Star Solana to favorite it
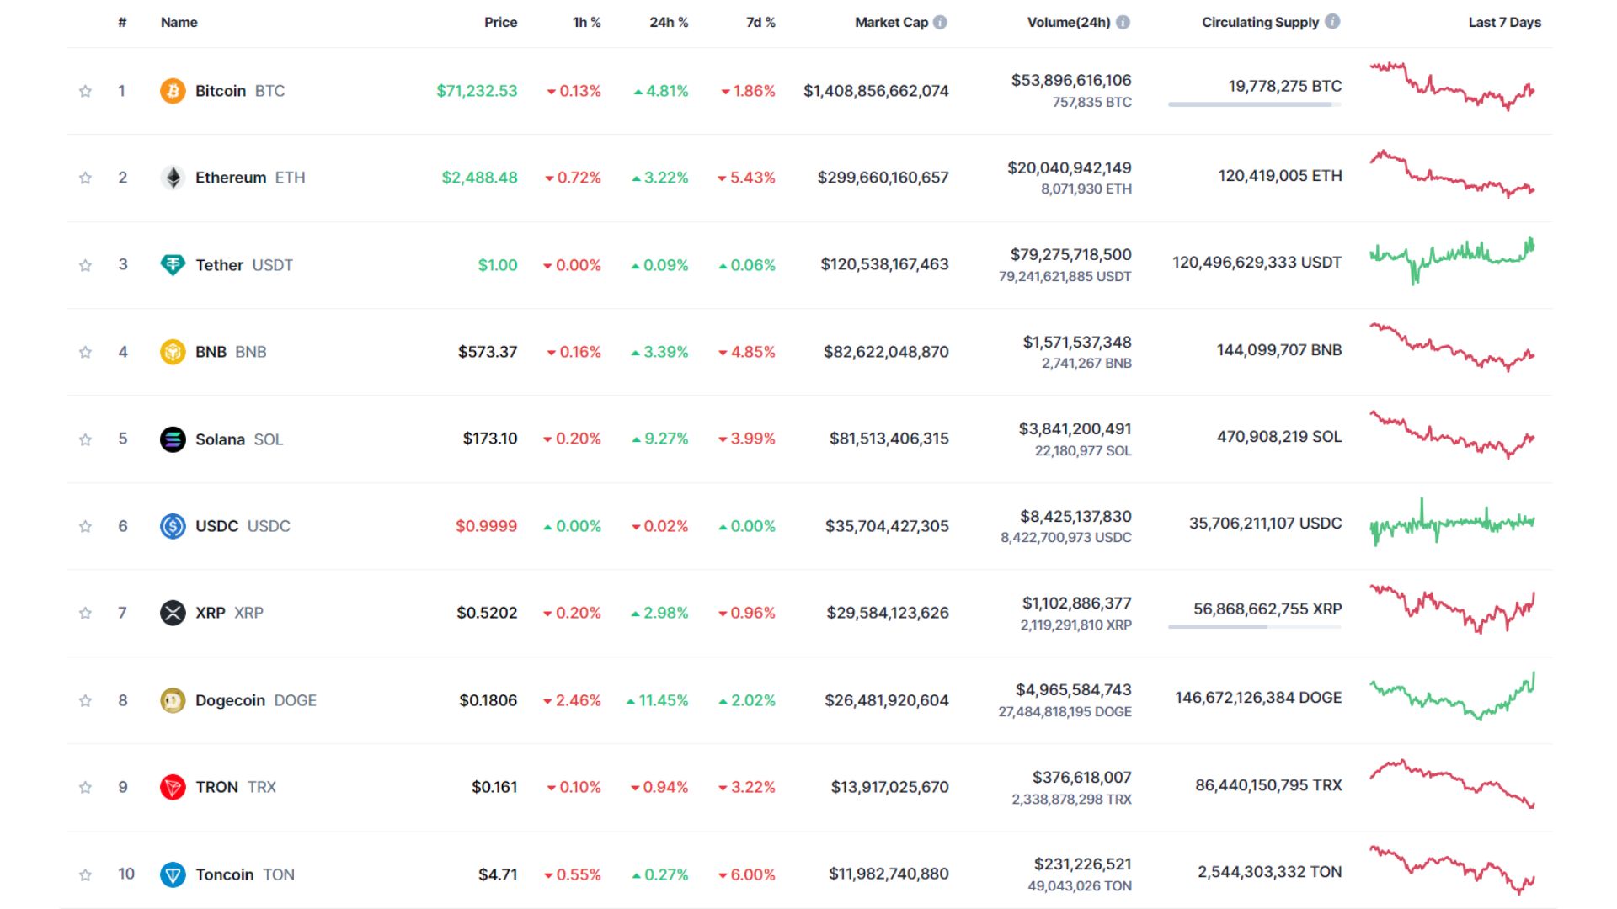Screen dimensions: 1617x909 [x=84, y=439]
